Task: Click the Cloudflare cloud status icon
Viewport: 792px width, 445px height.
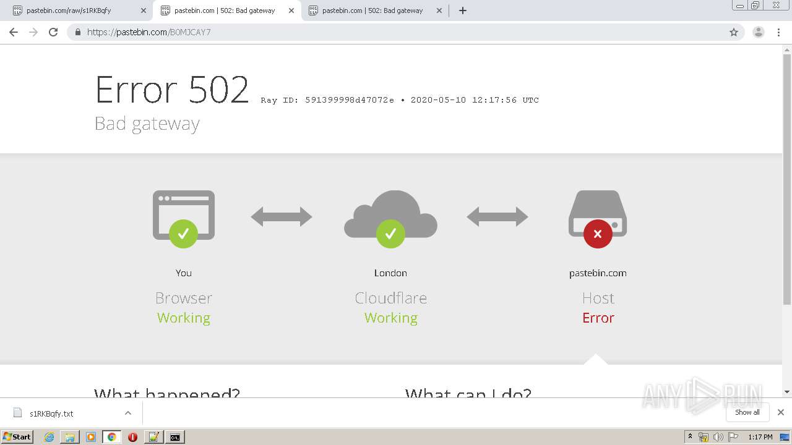Action: click(x=390, y=219)
